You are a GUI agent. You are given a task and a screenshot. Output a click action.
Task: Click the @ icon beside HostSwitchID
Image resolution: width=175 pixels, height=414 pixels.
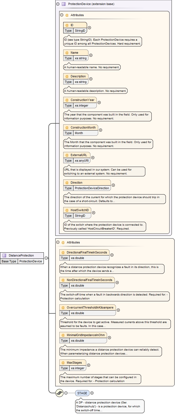coord(67,210)
